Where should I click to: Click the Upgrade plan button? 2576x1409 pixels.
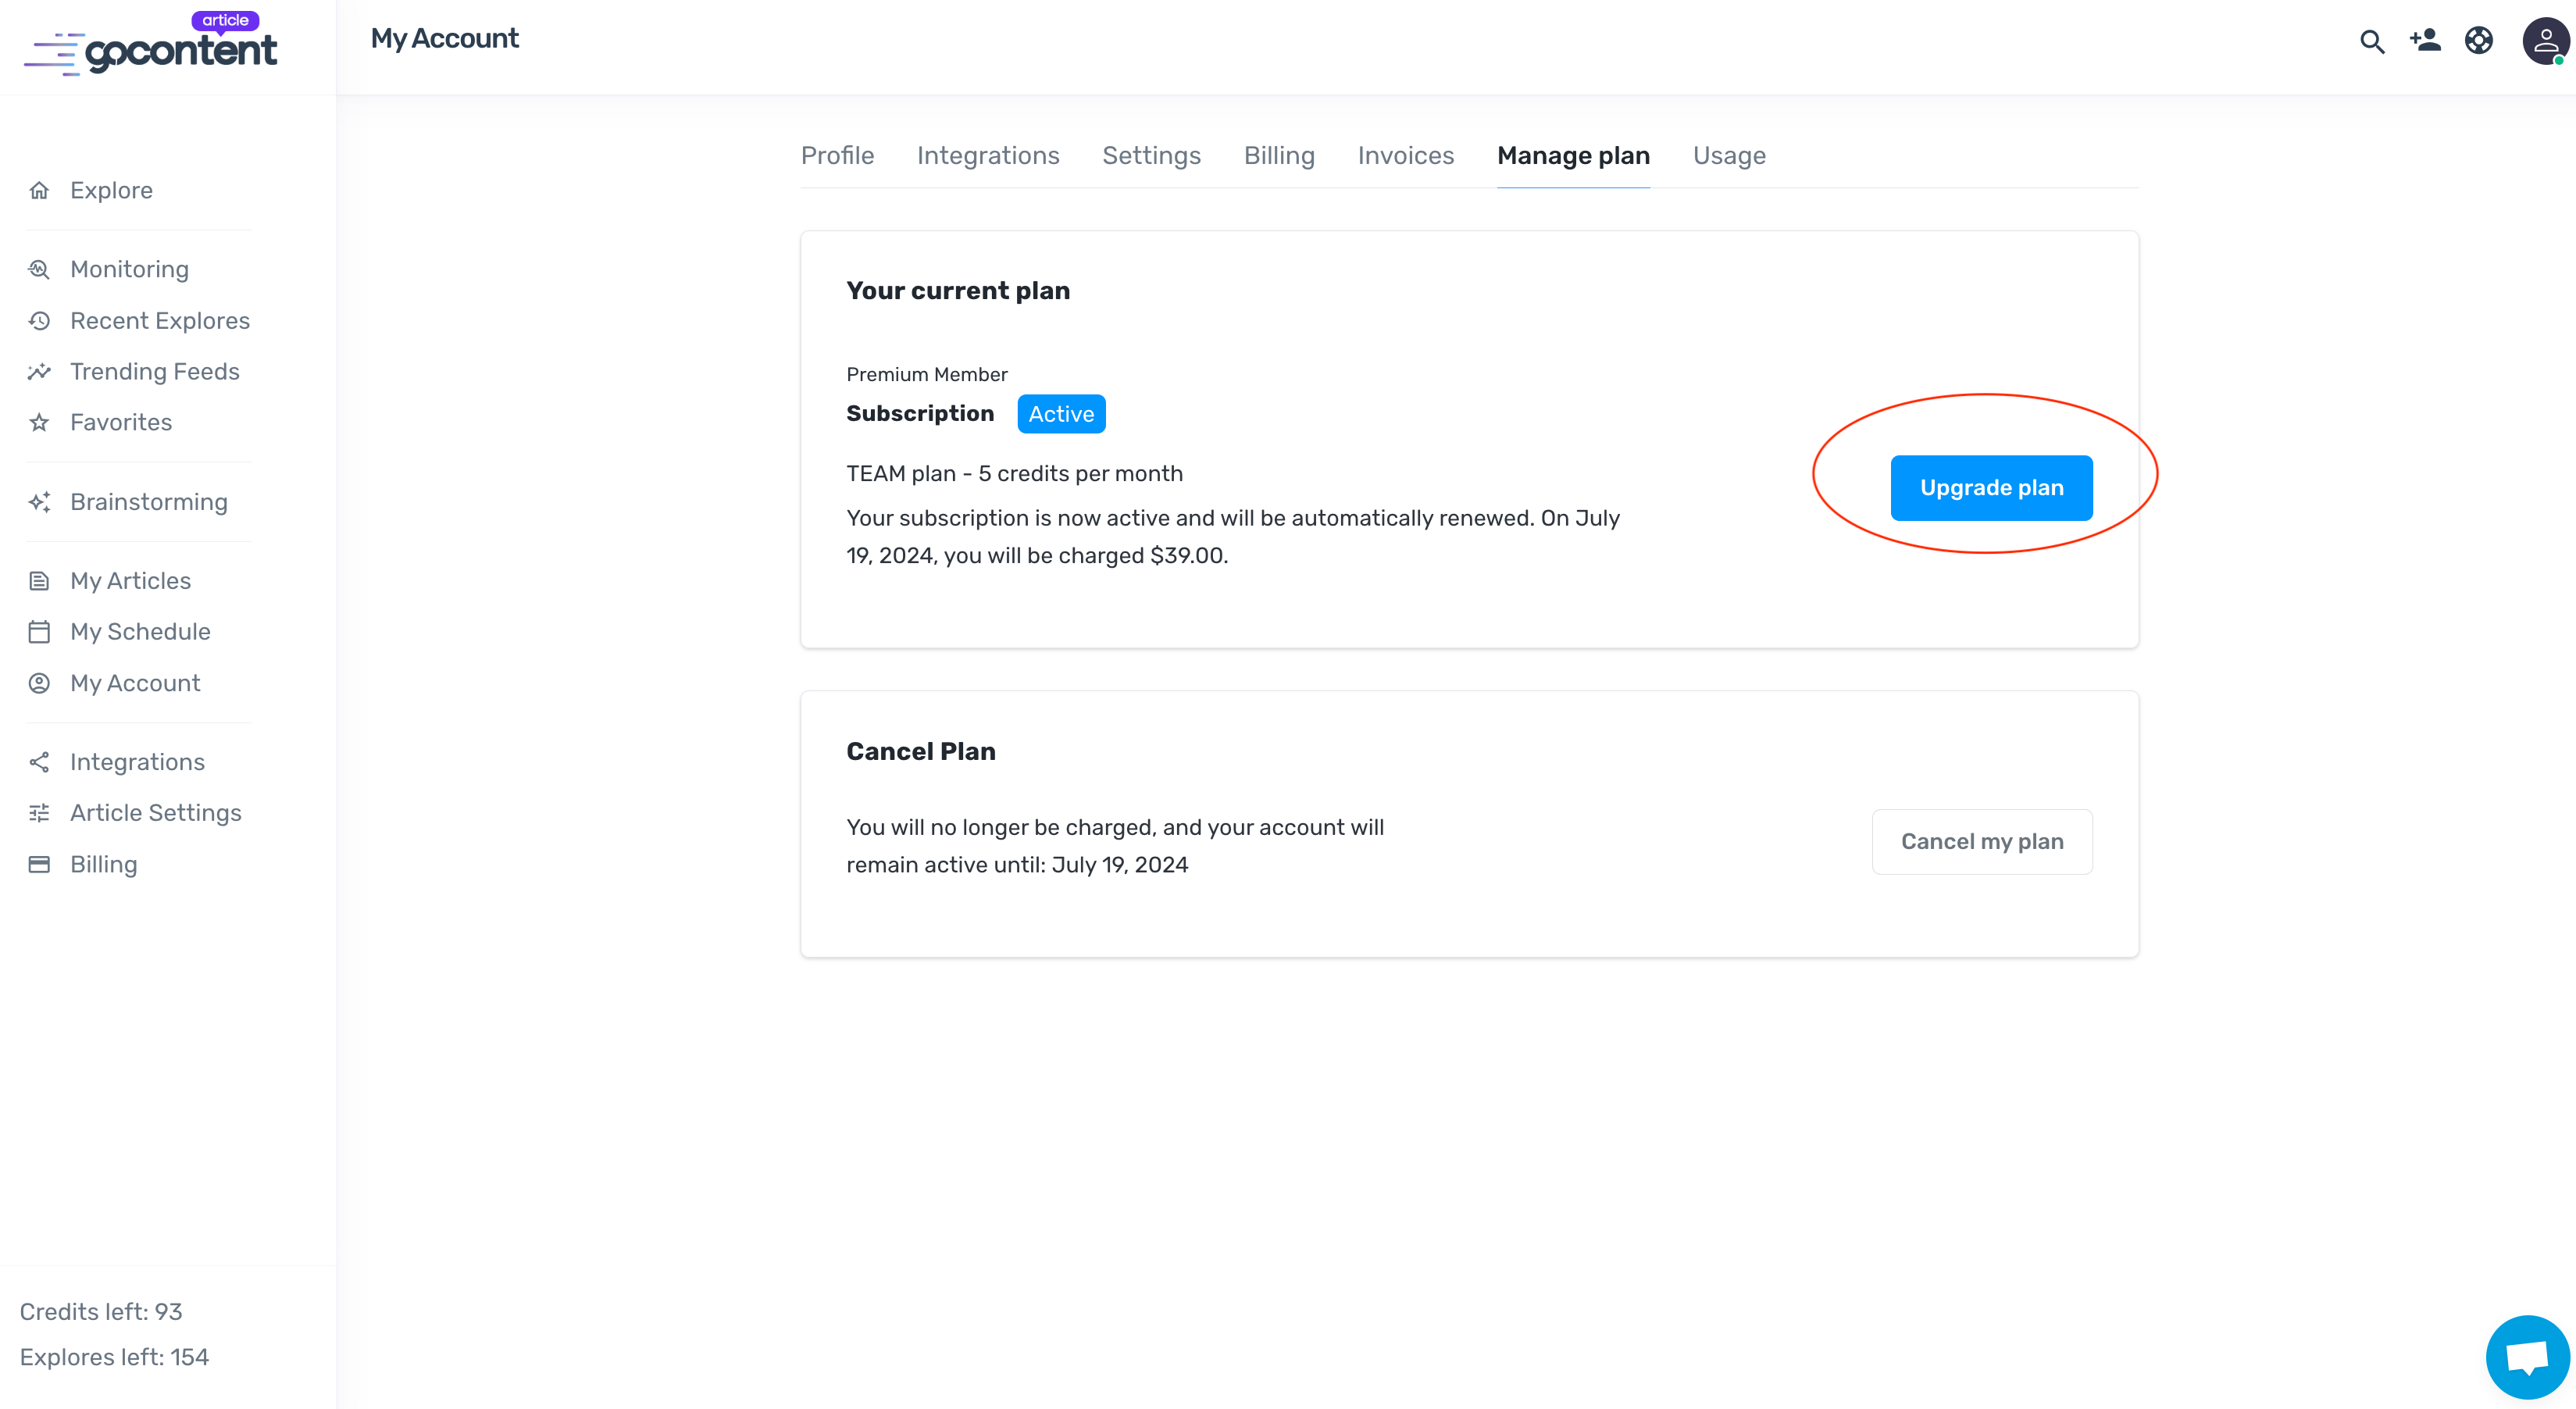point(1991,488)
